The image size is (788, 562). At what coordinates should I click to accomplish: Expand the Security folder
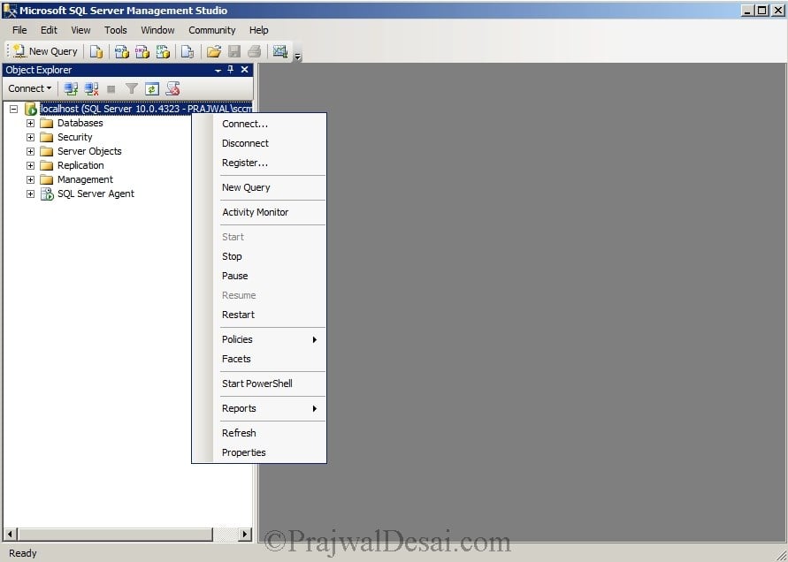(x=31, y=137)
